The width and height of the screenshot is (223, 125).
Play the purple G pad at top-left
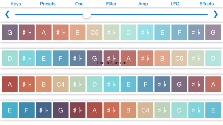[10, 32]
